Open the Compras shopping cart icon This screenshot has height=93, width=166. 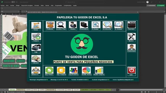click(36, 36)
